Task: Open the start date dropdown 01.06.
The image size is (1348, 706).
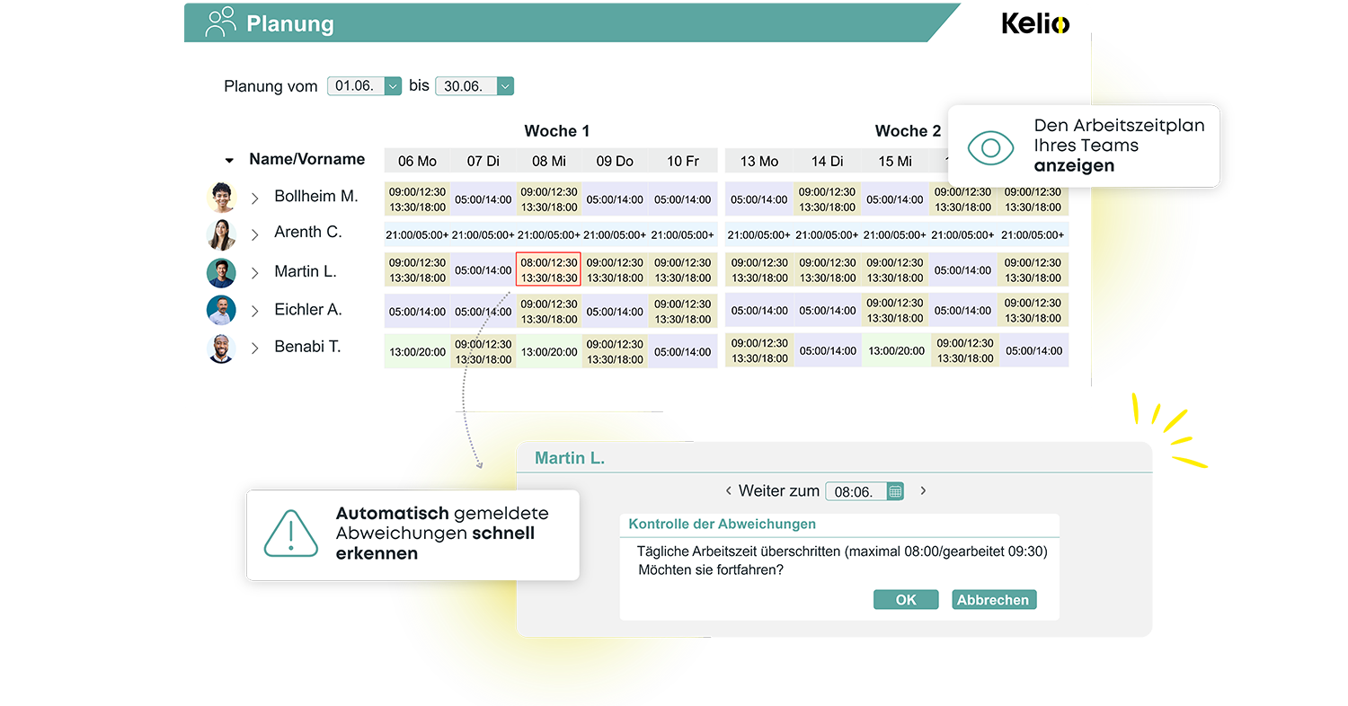Action: [393, 86]
